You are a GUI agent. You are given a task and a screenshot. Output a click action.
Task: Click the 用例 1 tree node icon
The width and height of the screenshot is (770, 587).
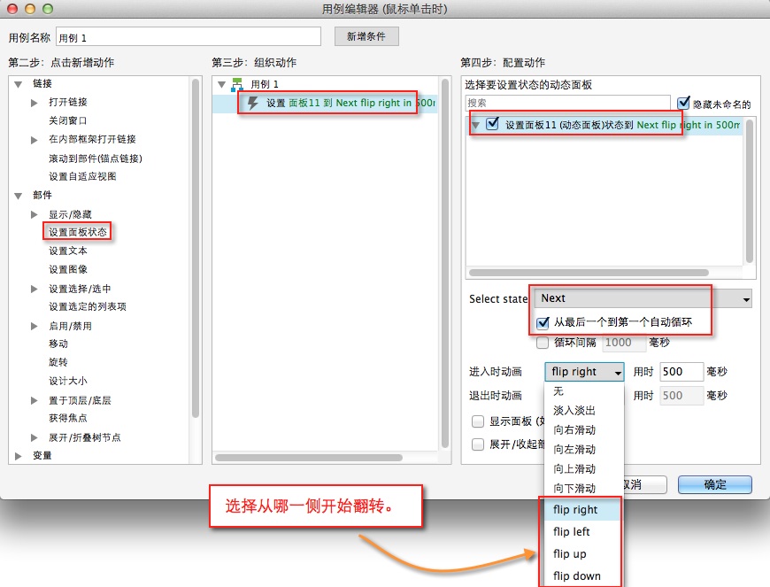237,84
